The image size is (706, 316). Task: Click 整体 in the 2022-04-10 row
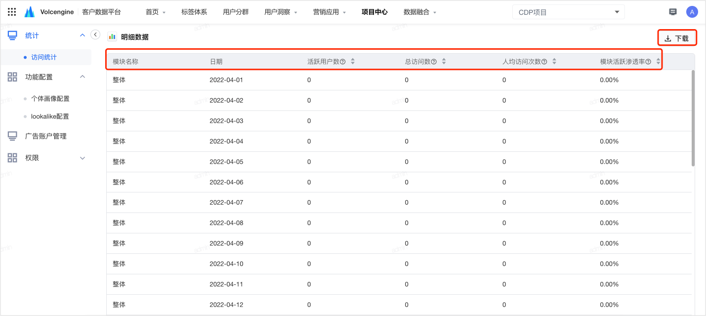point(119,264)
